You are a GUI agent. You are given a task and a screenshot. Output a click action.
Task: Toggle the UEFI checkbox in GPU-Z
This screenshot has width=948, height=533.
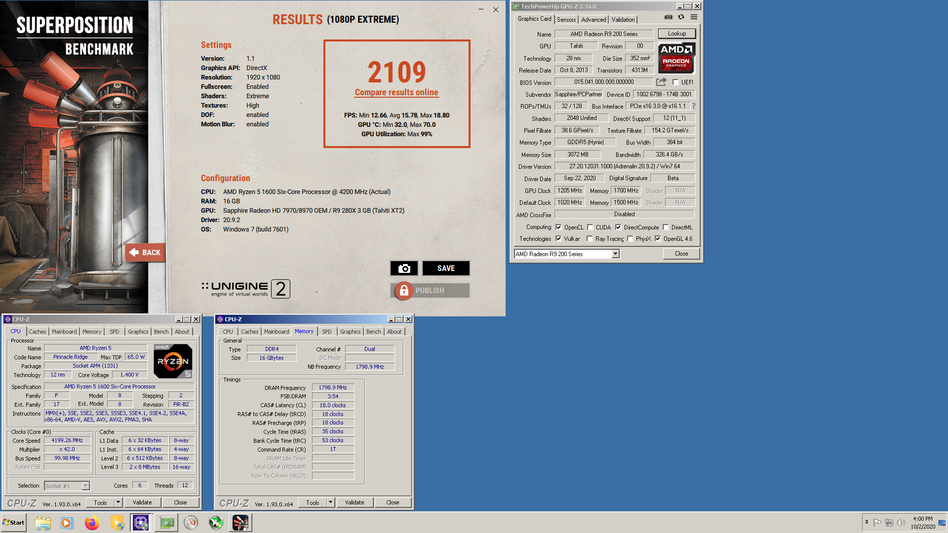click(x=675, y=82)
